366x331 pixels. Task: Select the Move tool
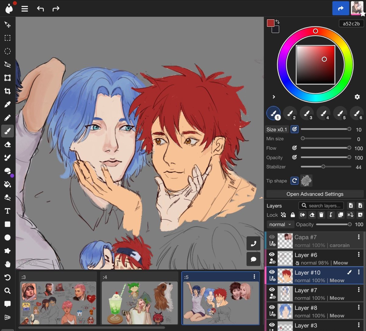pyautogui.click(x=8, y=25)
